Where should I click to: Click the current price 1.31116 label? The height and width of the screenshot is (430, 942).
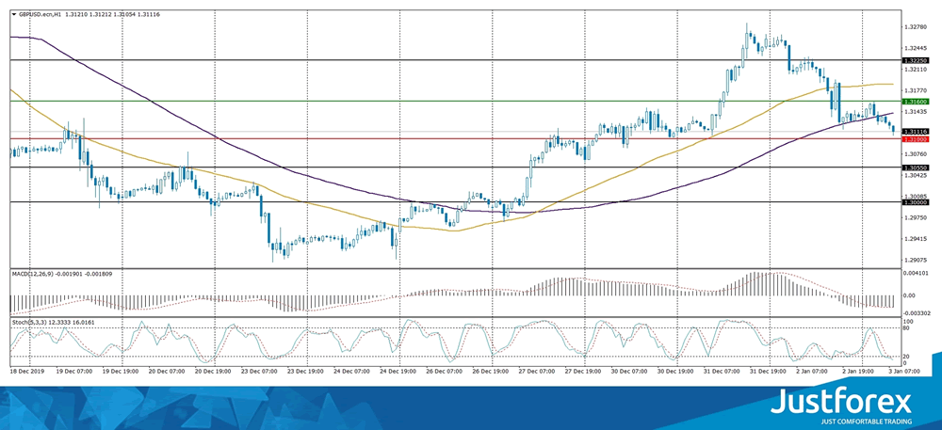tap(917, 132)
